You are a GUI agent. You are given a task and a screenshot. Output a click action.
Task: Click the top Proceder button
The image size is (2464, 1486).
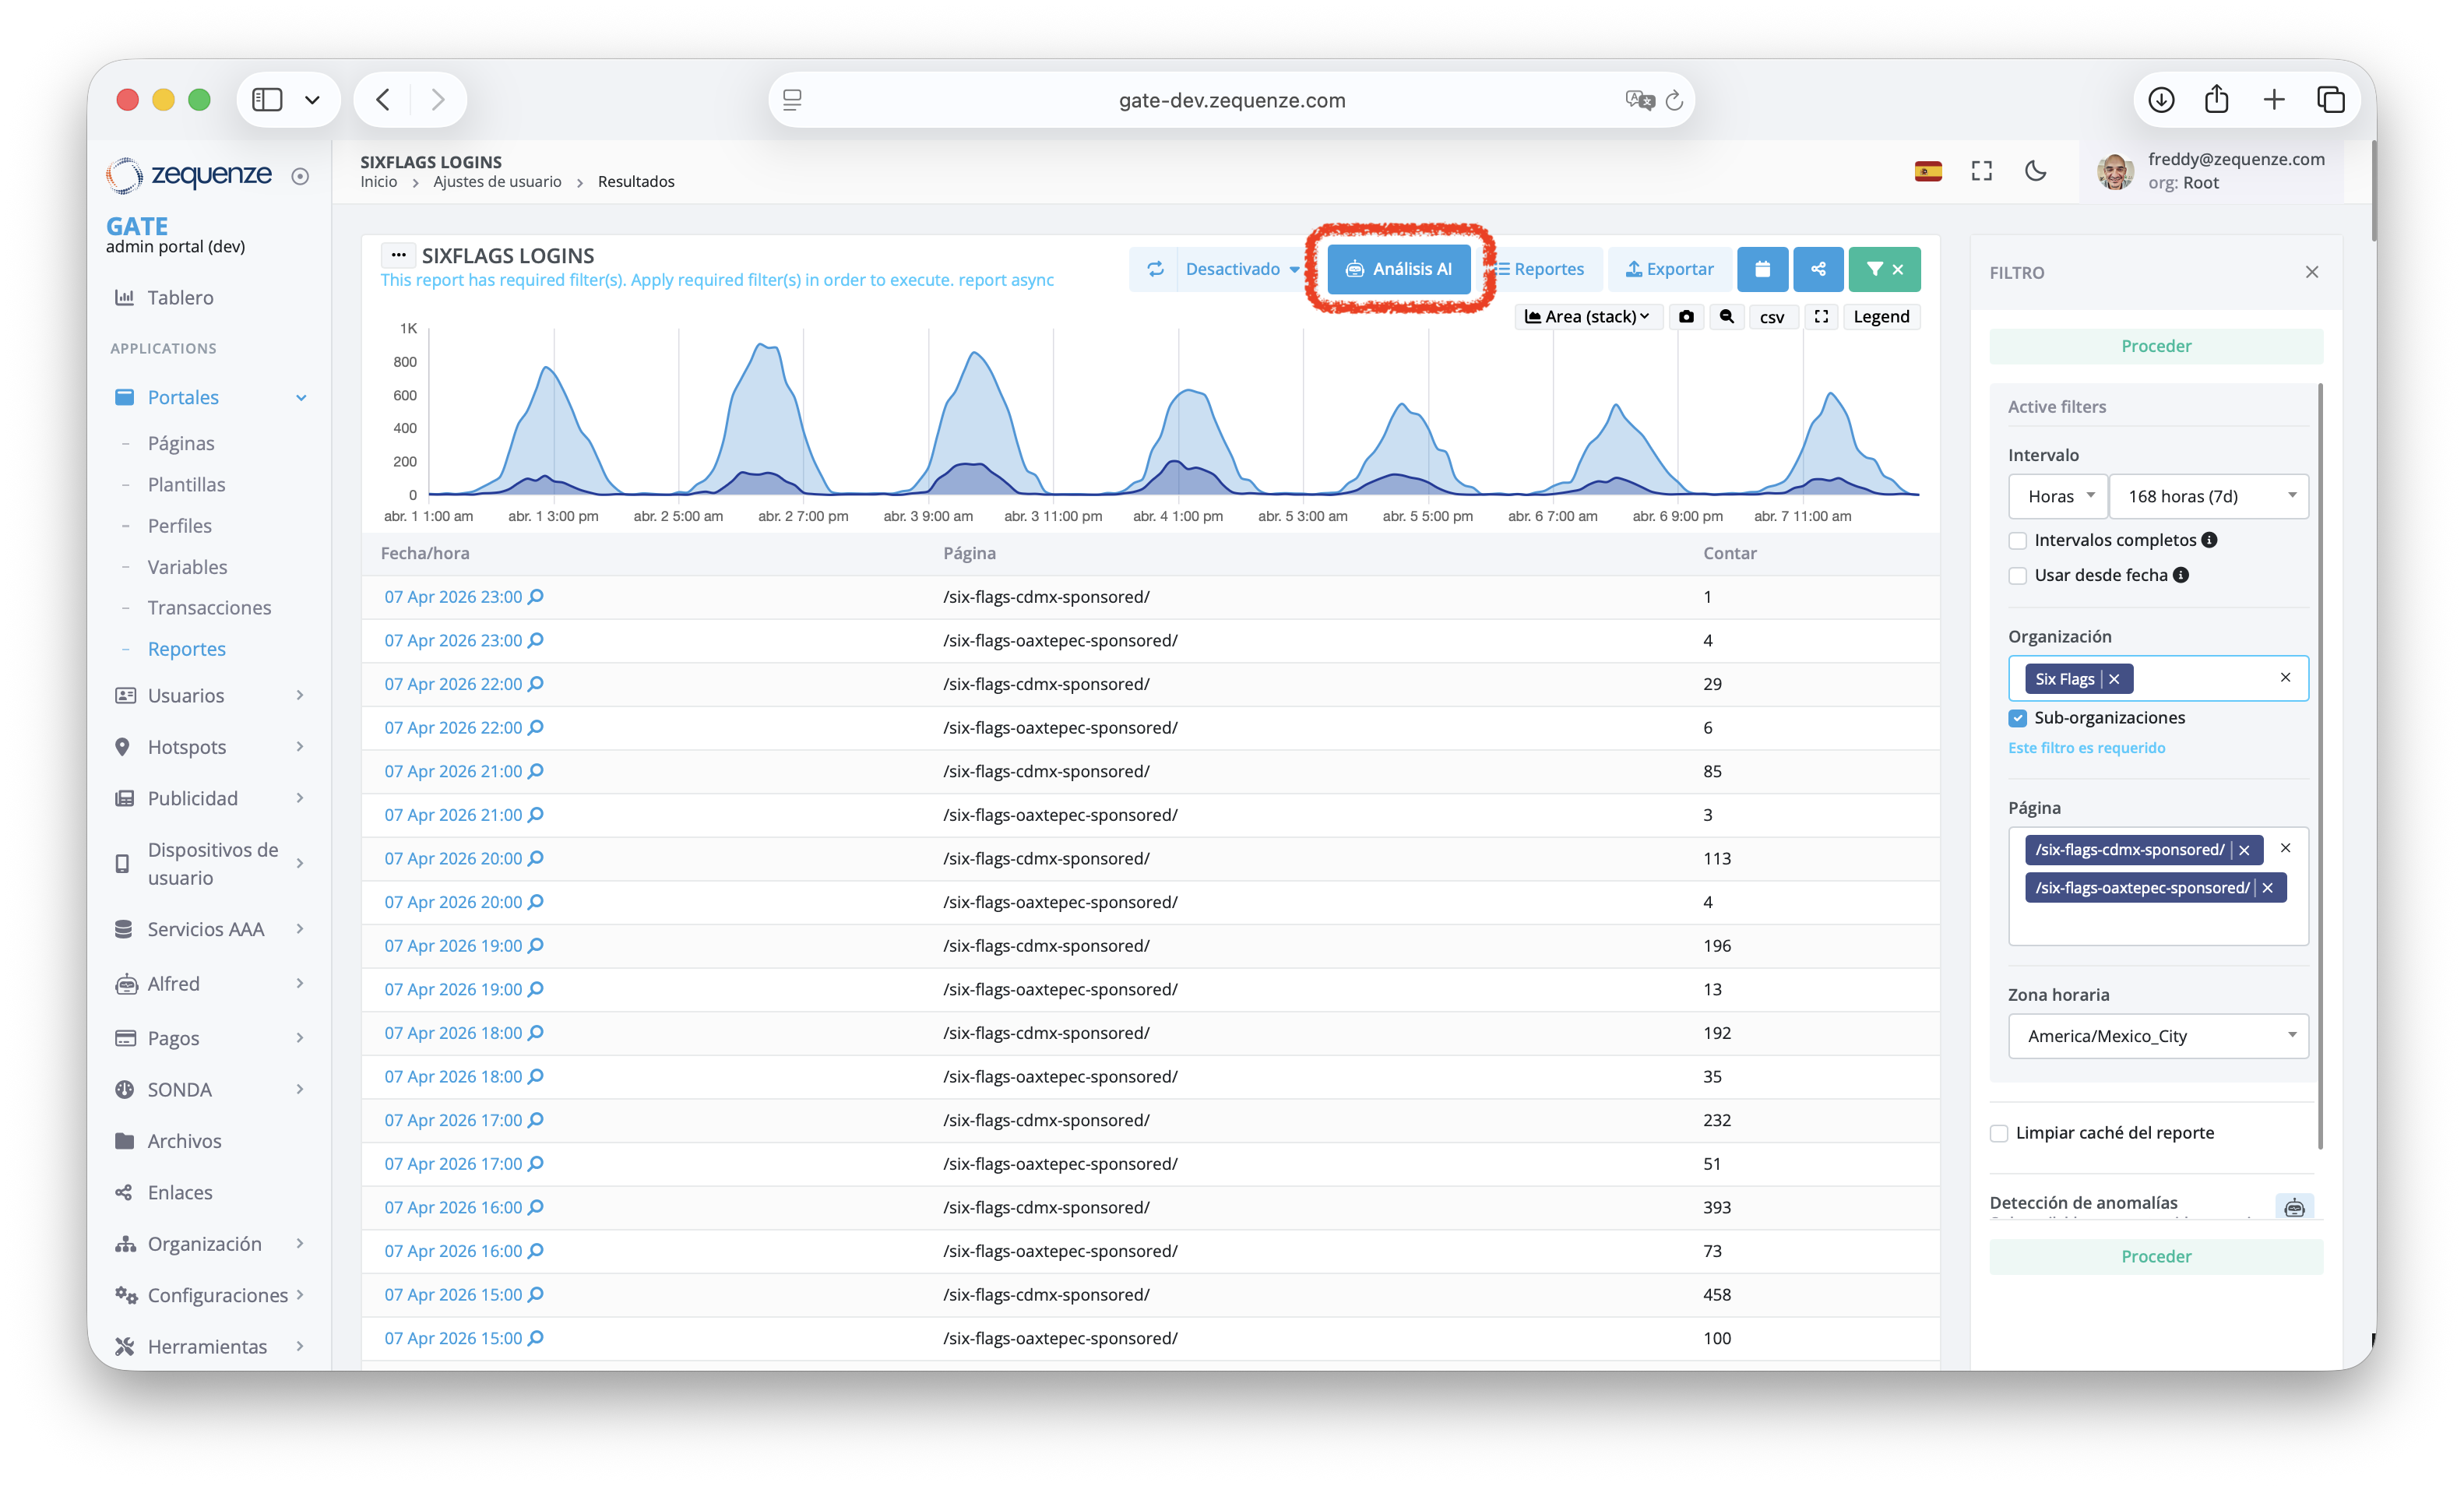point(2156,346)
